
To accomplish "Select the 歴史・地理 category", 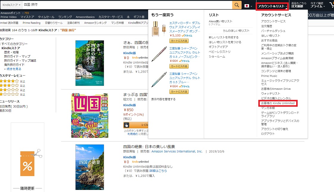I will 11,52.
